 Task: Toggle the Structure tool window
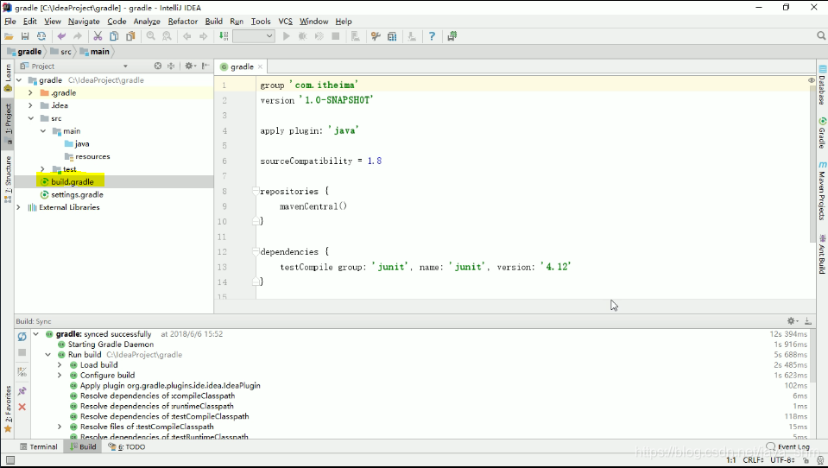click(8, 180)
